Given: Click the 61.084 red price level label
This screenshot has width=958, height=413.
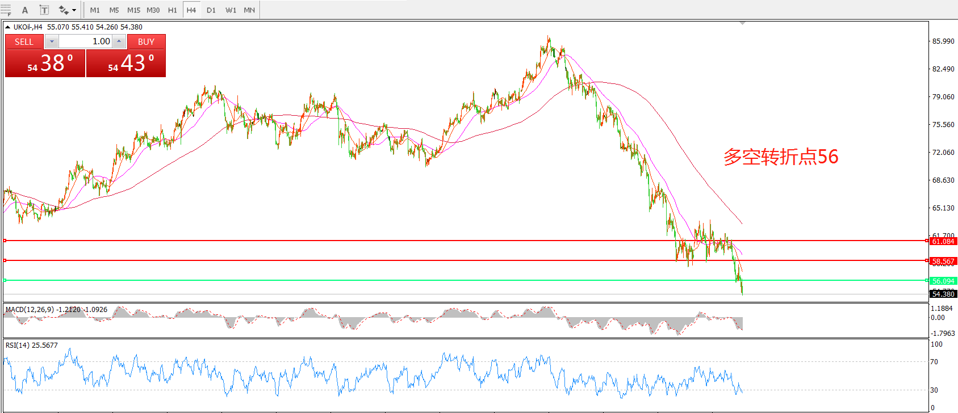Looking at the screenshot, I should (943, 241).
